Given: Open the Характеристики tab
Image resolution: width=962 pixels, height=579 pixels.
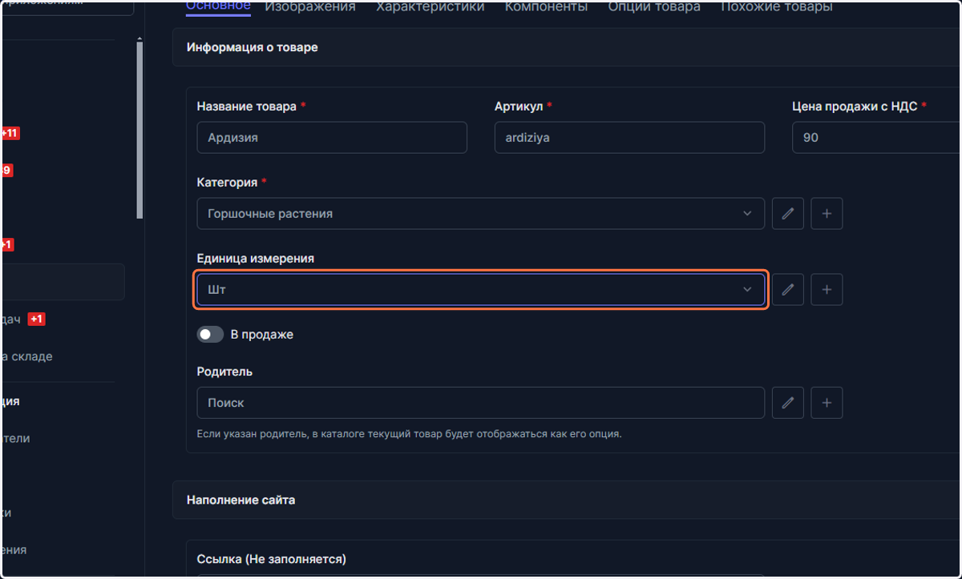Looking at the screenshot, I should point(430,6).
